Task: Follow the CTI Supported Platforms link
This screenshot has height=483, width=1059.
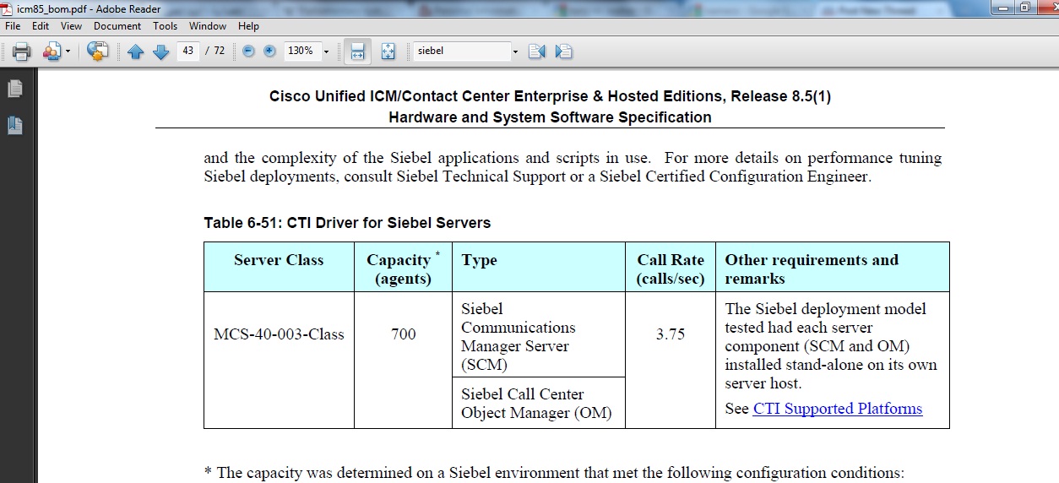Action: tap(837, 409)
